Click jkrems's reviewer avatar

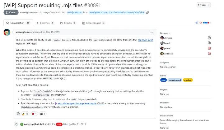click(x=162, y=48)
